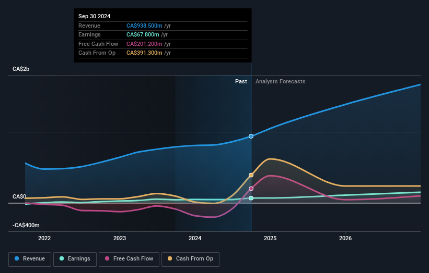Click the Free Cash Flow label in tooltip
429x273 pixels.
pos(98,44)
